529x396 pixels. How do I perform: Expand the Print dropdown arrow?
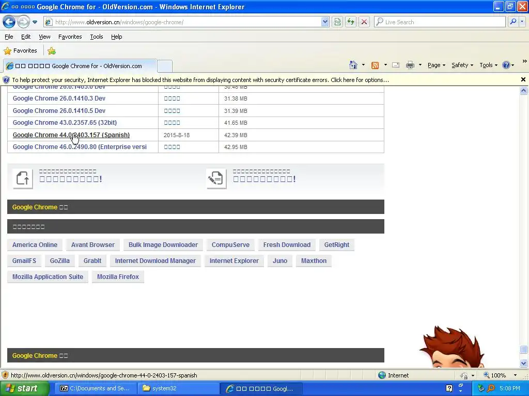pos(420,65)
